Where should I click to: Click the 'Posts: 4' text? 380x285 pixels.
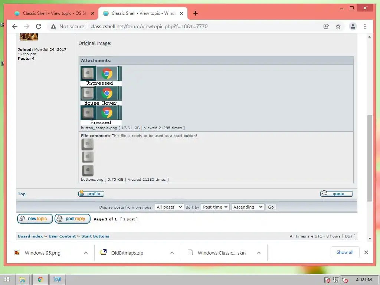[26, 58]
